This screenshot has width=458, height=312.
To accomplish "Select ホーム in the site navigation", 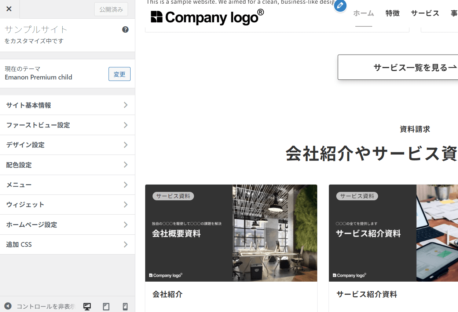I will point(363,14).
